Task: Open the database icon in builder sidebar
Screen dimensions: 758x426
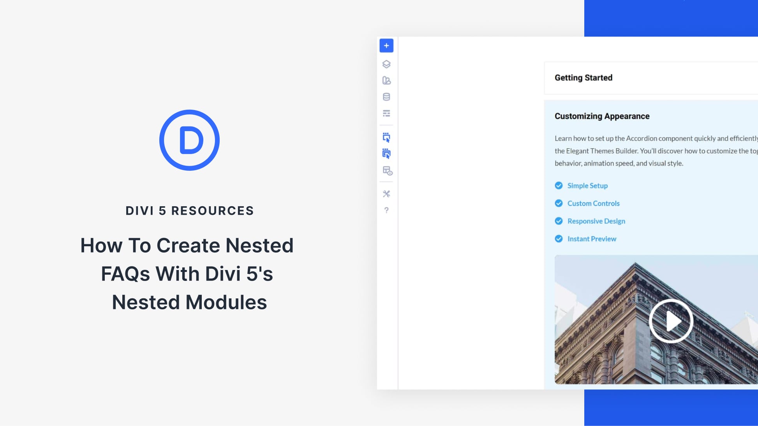Action: pyautogui.click(x=386, y=97)
